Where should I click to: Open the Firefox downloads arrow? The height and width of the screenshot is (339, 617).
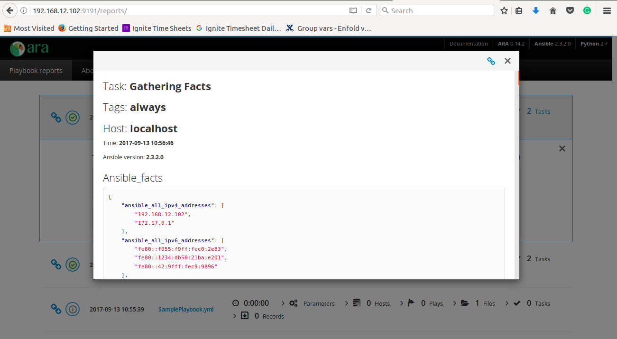coord(536,10)
